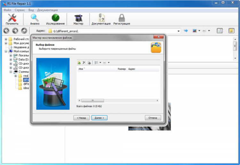This screenshot has height=165, width=240.
Task: Click the Починить repair tool icon
Action: coord(12,19)
